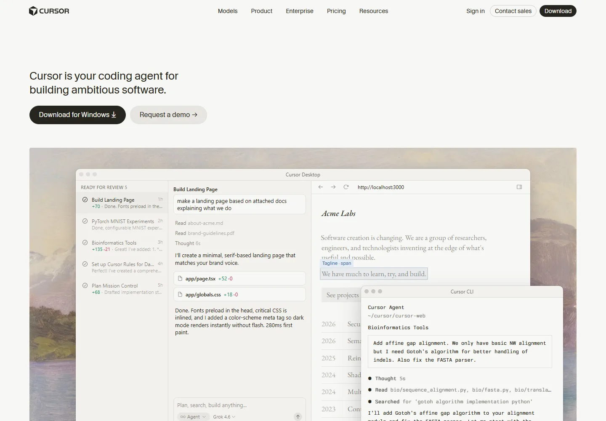Go to the Pricing page
Screen dimensions: 606x421
[x=336, y=11]
